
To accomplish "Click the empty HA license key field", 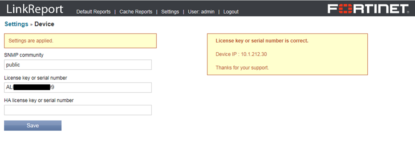I will pyautogui.click(x=78, y=110).
